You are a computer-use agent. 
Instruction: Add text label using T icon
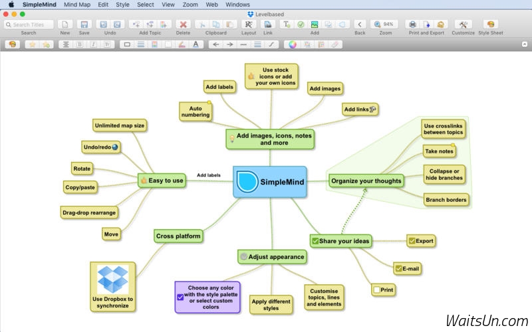(287, 25)
